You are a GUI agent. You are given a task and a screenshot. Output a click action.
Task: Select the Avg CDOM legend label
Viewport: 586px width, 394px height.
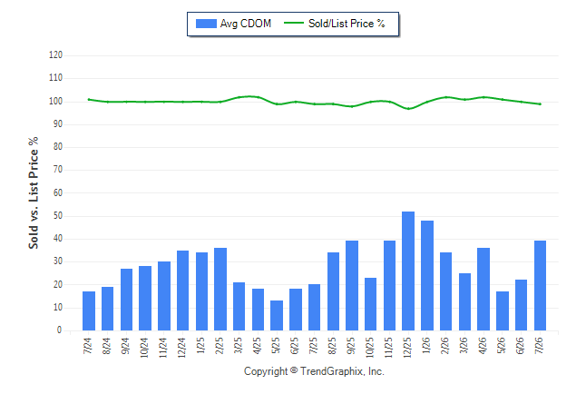(246, 24)
